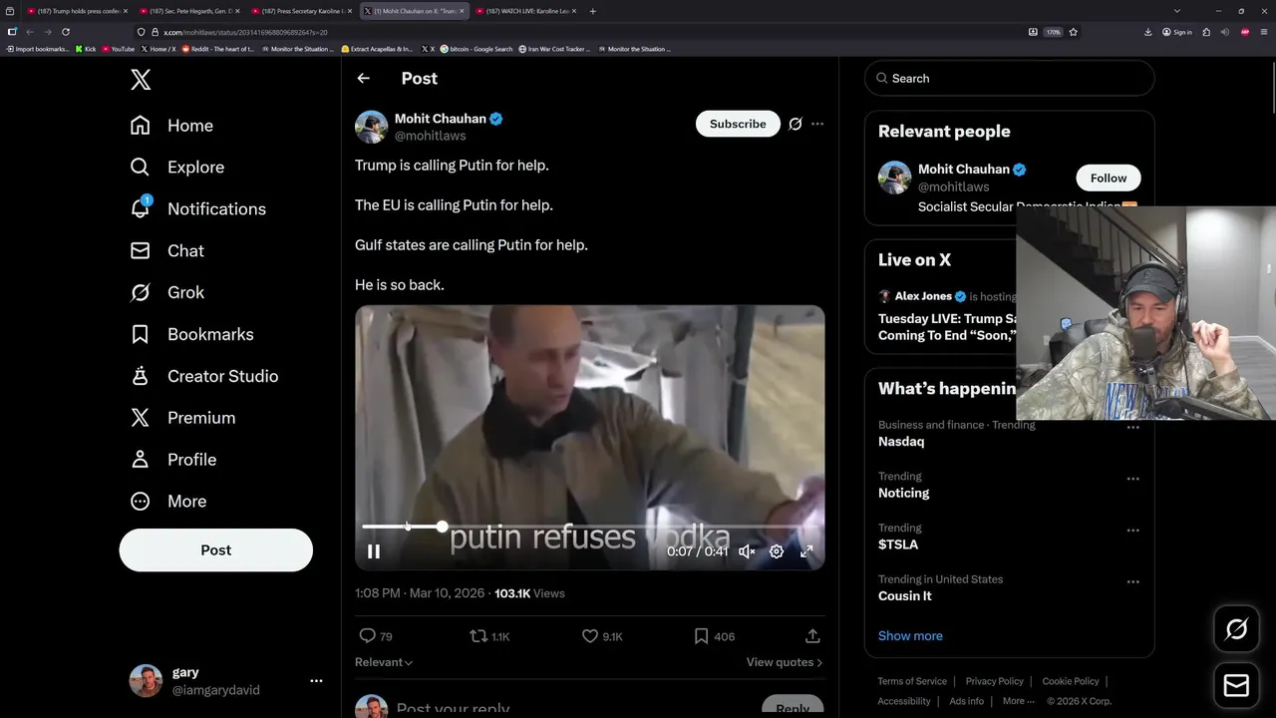Viewport: 1276px width, 718px height.
Task: Click the reply icon with 79 replies
Action: [375, 636]
